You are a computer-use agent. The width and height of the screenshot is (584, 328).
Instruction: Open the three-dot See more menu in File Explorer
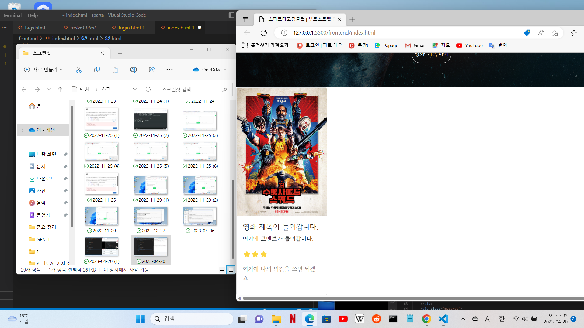tap(170, 70)
